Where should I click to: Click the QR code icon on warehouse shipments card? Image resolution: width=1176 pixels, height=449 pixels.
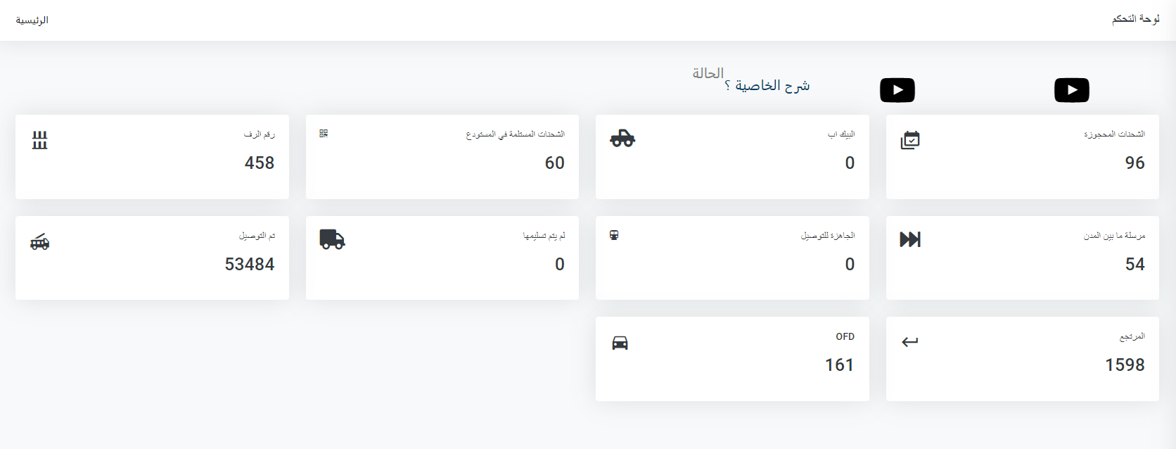click(324, 133)
